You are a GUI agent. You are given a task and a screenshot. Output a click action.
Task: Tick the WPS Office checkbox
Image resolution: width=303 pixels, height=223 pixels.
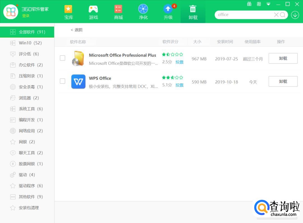point(63,81)
